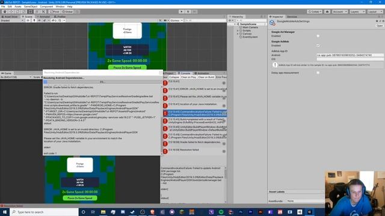
Task: Expand the Canvas object in Hierarchy
Action: click(x=238, y=34)
